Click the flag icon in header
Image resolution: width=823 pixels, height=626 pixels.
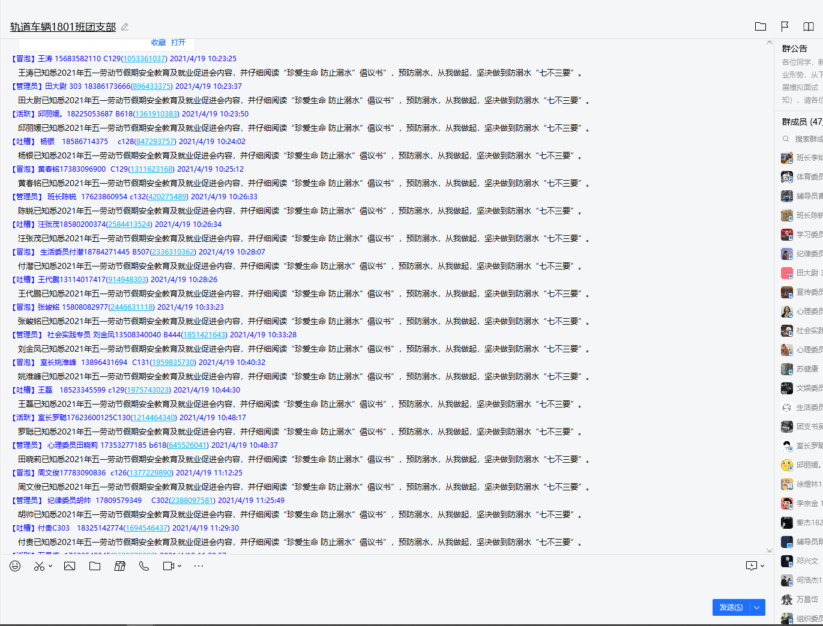pos(785,26)
